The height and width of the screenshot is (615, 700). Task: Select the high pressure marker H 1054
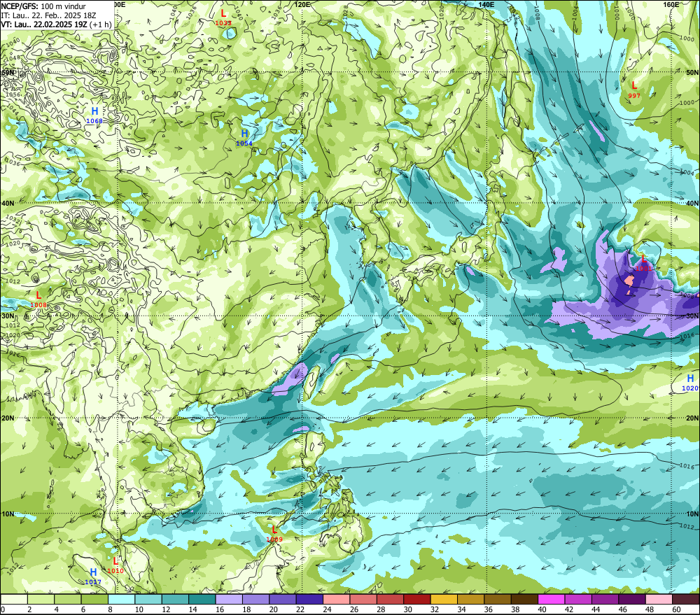[244, 137]
